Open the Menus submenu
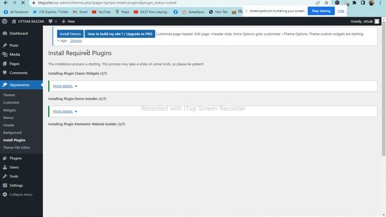 coord(8,118)
